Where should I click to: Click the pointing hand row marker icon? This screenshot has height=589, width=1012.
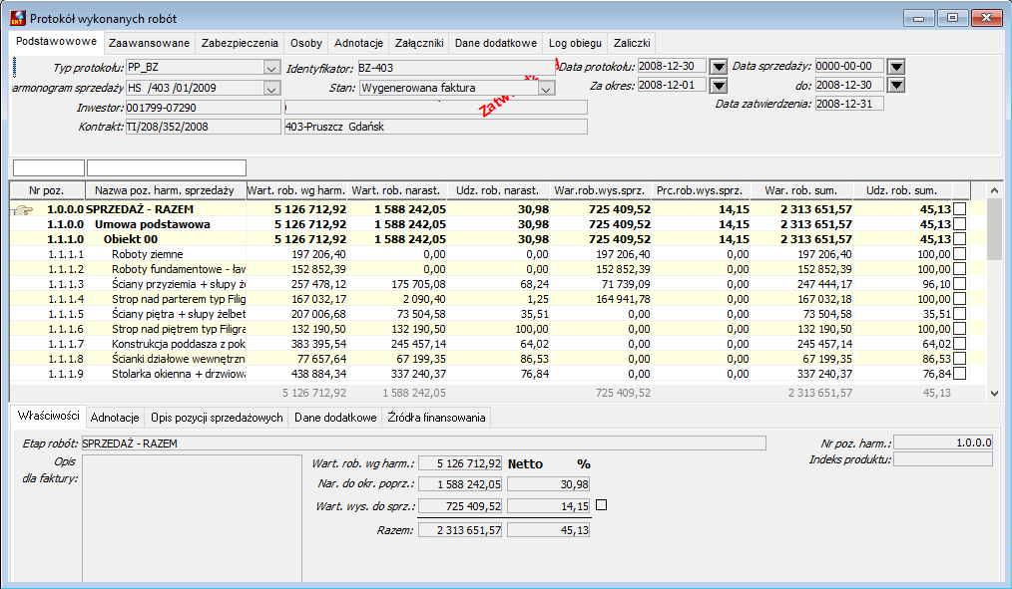(22, 209)
